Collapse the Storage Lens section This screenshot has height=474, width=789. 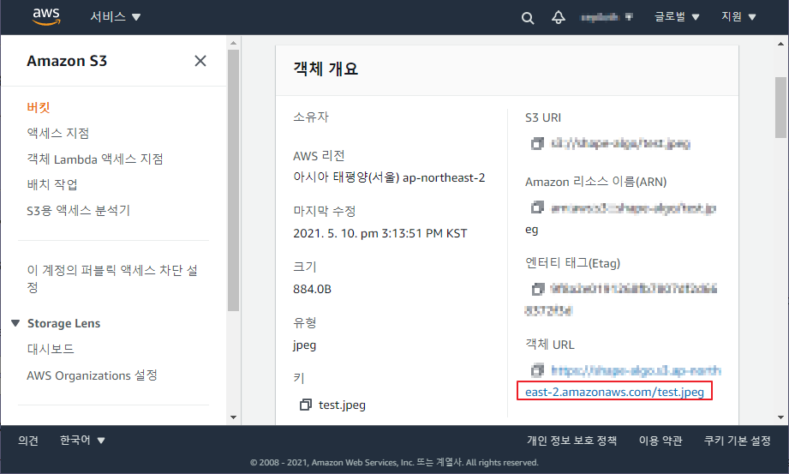(15, 323)
